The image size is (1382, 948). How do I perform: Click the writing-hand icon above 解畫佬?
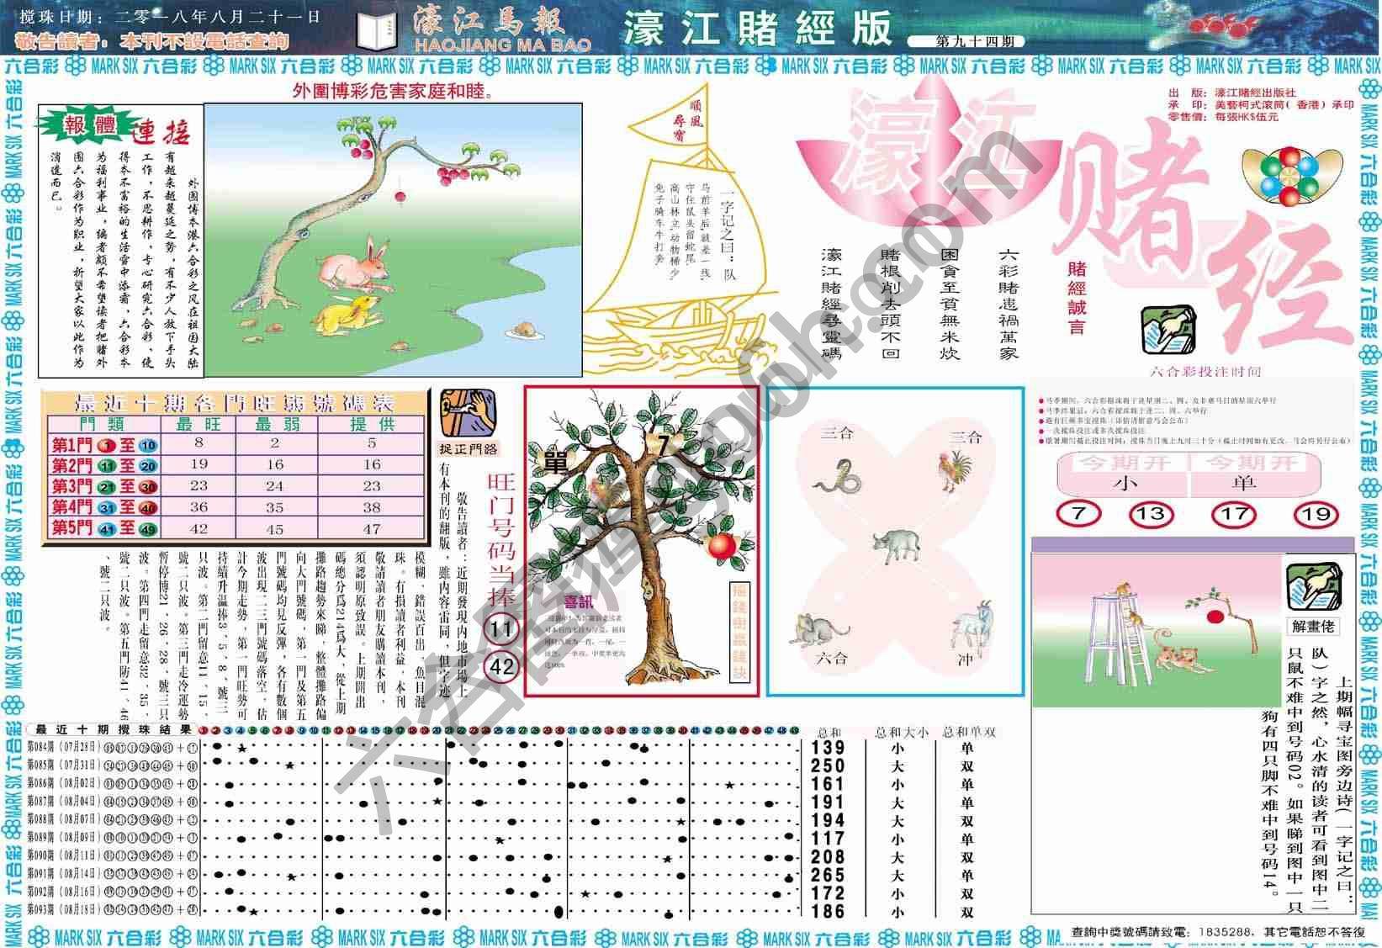[x=1315, y=587]
